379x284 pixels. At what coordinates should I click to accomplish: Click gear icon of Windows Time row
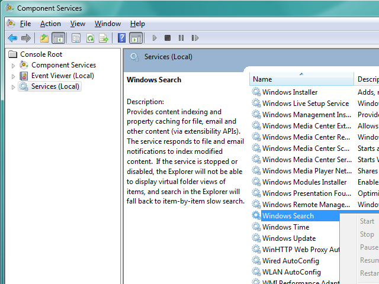256,227
